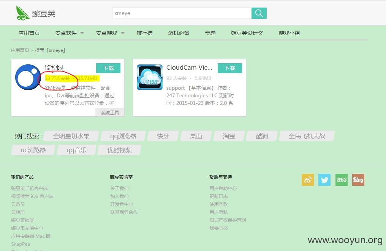Open 云相册 footer link
This screenshot has width=386, height=251.
pyautogui.click(x=18, y=212)
